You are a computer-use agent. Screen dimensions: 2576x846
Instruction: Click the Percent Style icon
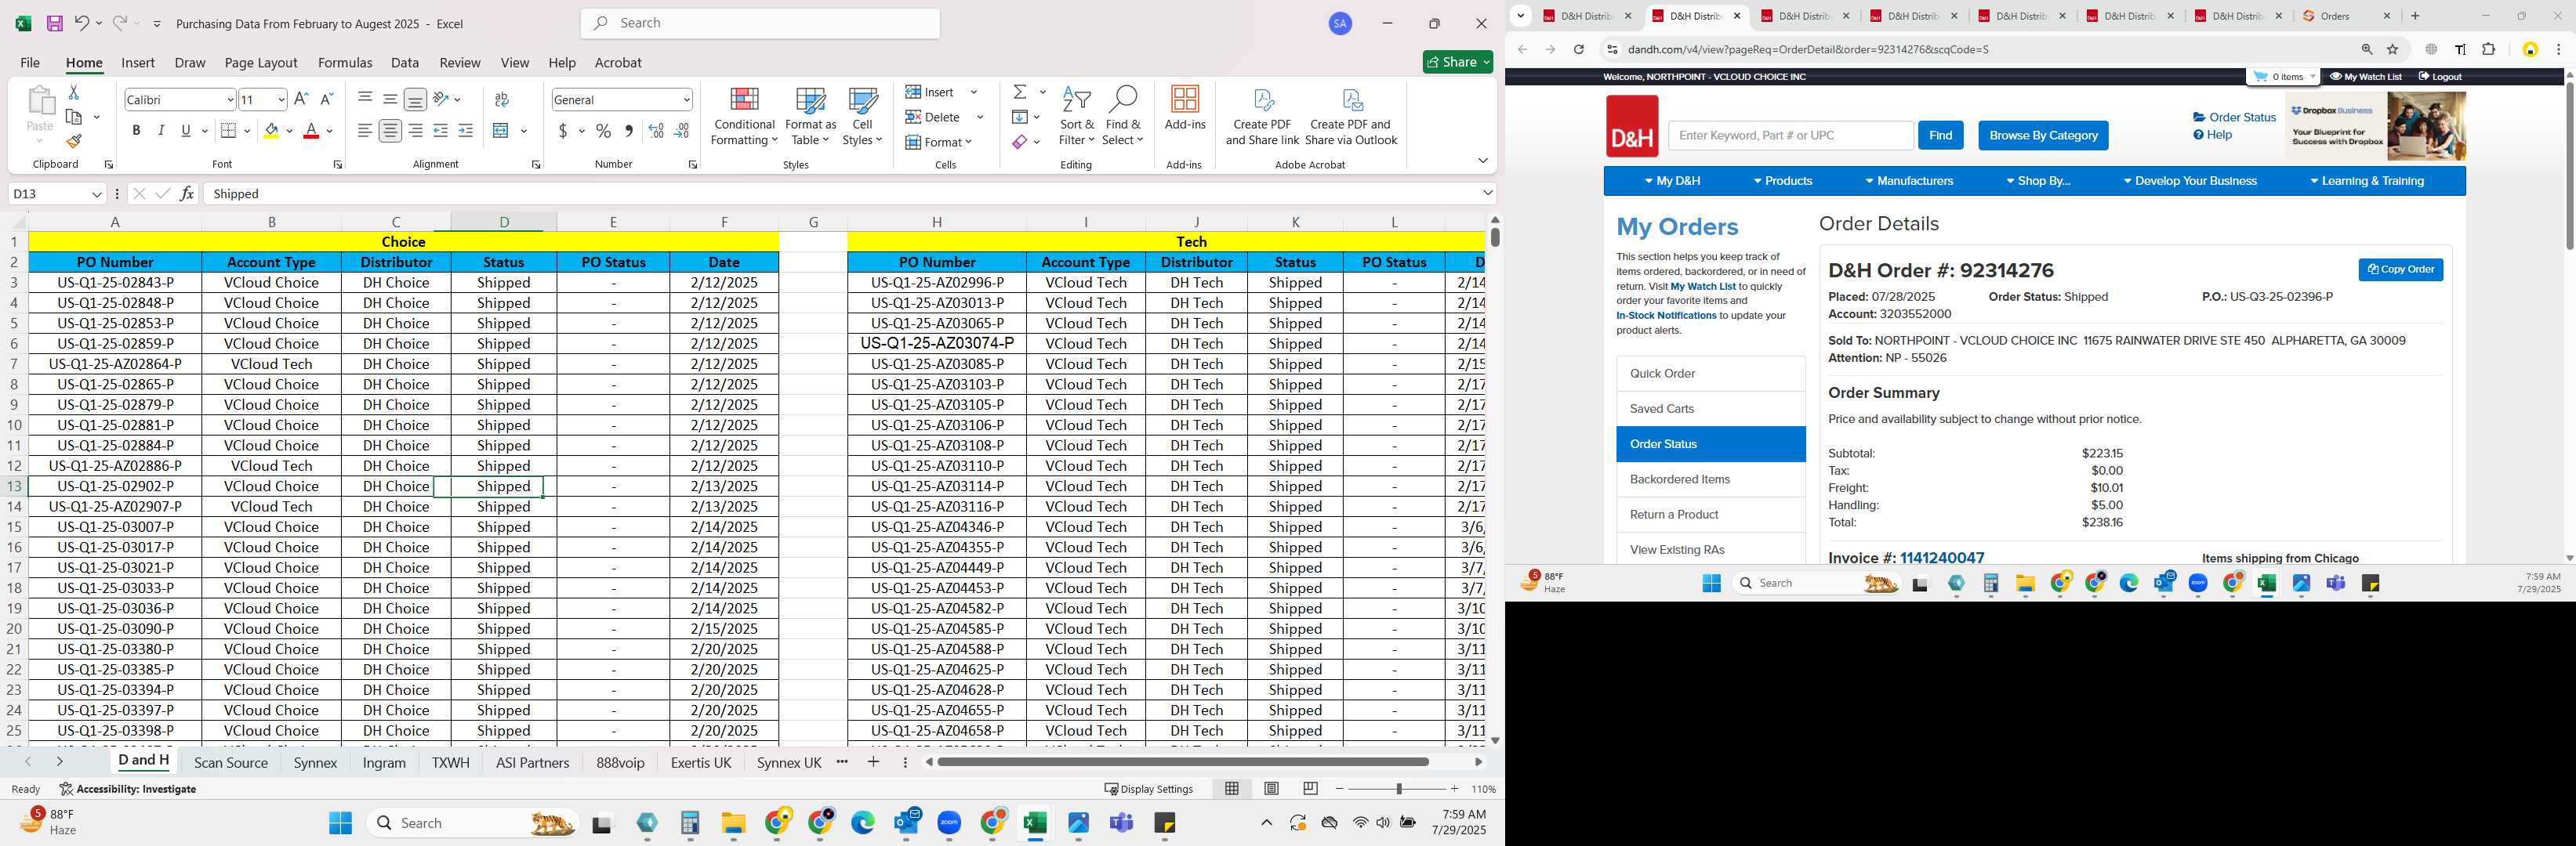tap(603, 131)
